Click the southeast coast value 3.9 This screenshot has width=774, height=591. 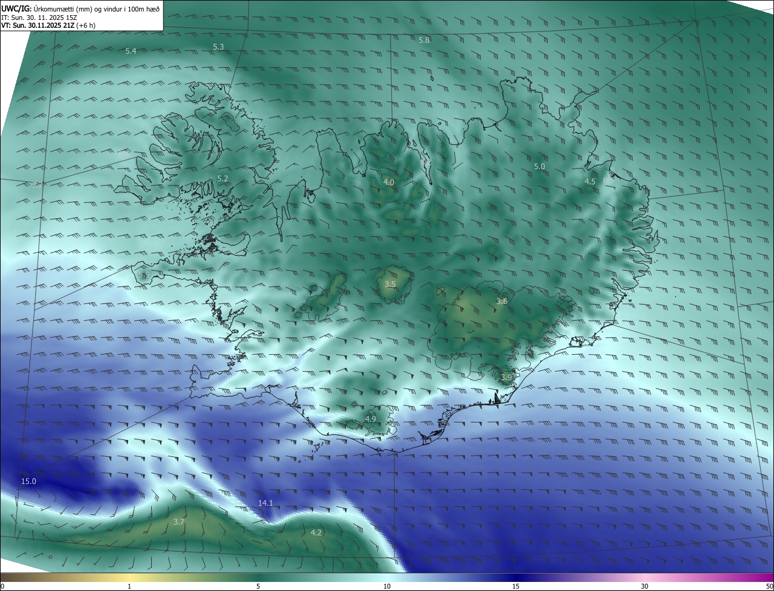point(506,377)
